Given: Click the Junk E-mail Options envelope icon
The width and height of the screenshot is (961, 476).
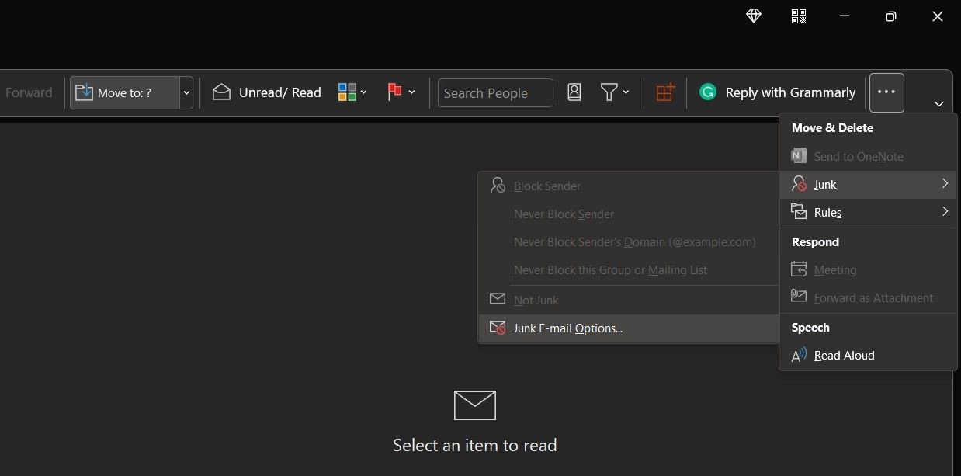Looking at the screenshot, I should tap(498, 328).
